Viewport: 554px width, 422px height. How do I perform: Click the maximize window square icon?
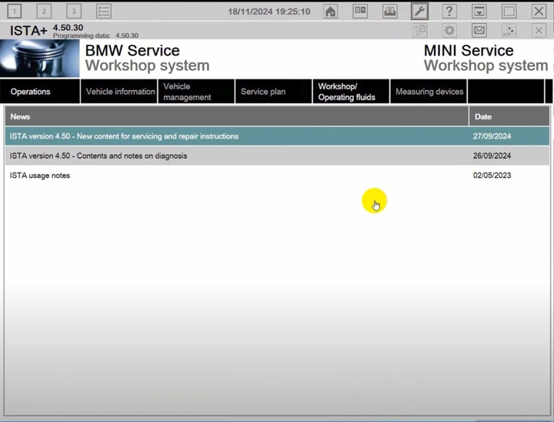509,12
